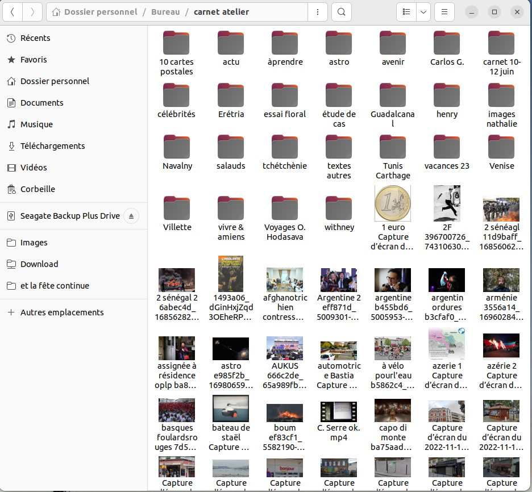Select Téléchargements in the sidebar

click(x=52, y=146)
